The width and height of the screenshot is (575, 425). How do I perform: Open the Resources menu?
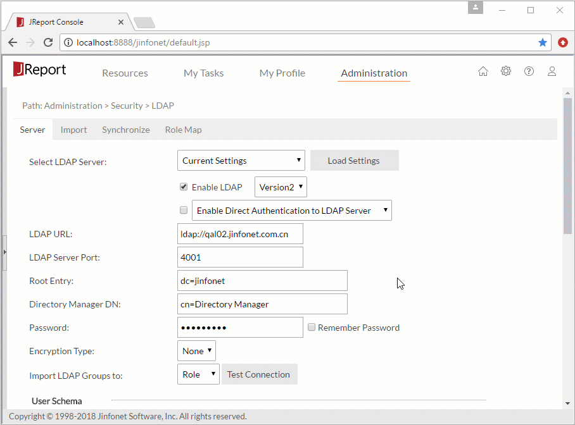(x=125, y=73)
